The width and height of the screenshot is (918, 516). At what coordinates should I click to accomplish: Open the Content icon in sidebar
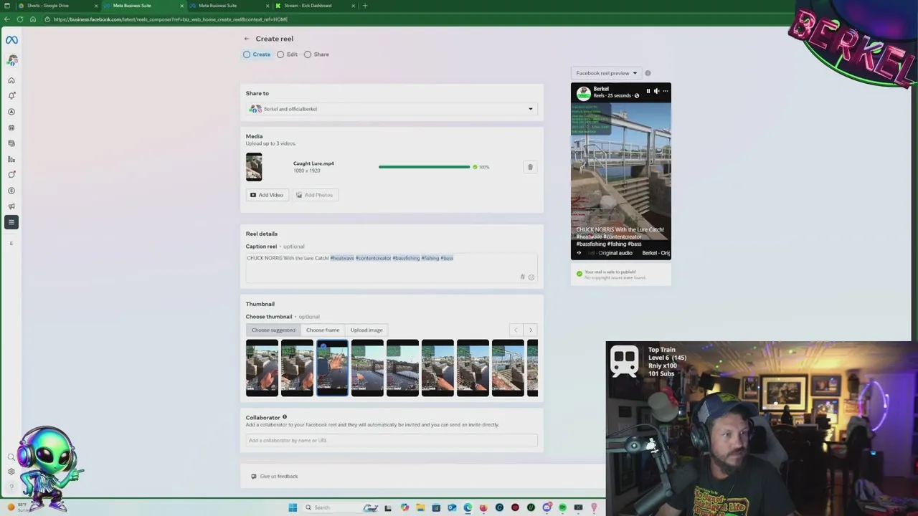11,143
